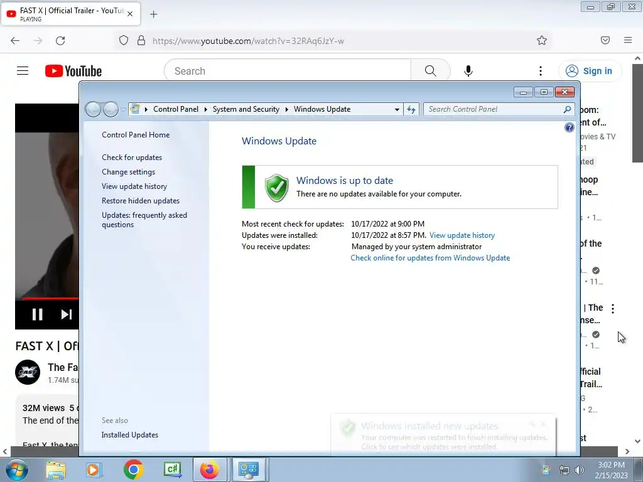Click the Control Panel address bar icon

pyautogui.click(x=135, y=109)
